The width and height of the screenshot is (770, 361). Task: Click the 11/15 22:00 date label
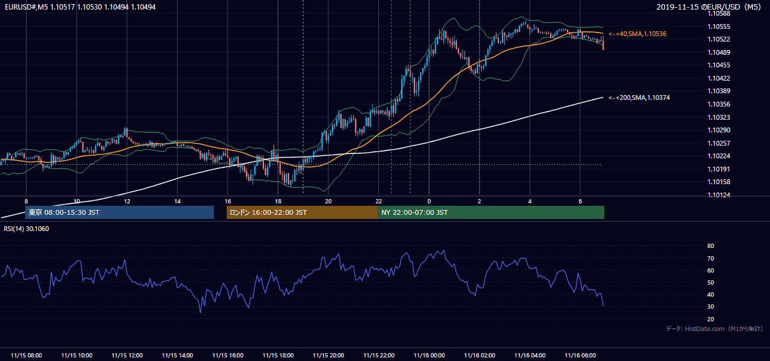pos(378,356)
